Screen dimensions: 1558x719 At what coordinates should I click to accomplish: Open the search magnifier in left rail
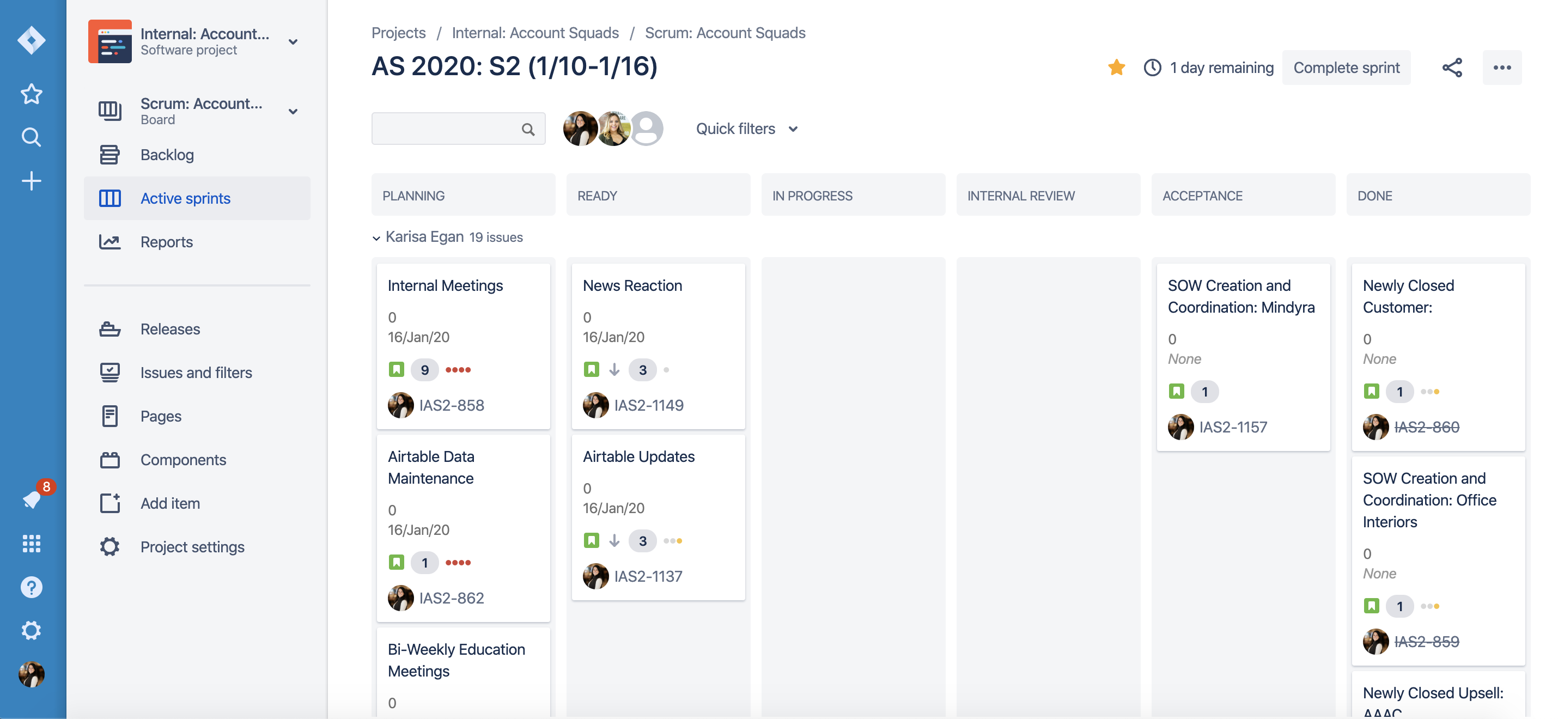point(32,137)
